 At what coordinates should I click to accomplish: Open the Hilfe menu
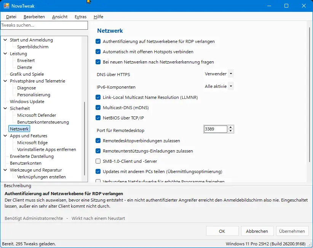pyautogui.click(x=98, y=17)
